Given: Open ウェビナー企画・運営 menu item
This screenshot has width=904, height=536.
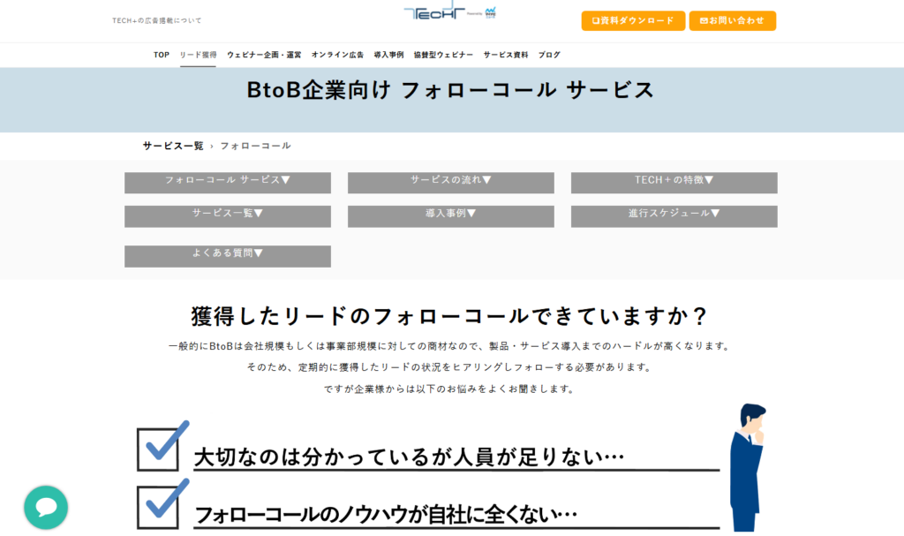Looking at the screenshot, I should pos(264,55).
